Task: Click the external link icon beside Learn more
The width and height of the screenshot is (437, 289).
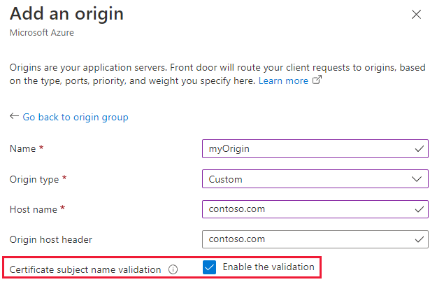Action: coord(317,81)
